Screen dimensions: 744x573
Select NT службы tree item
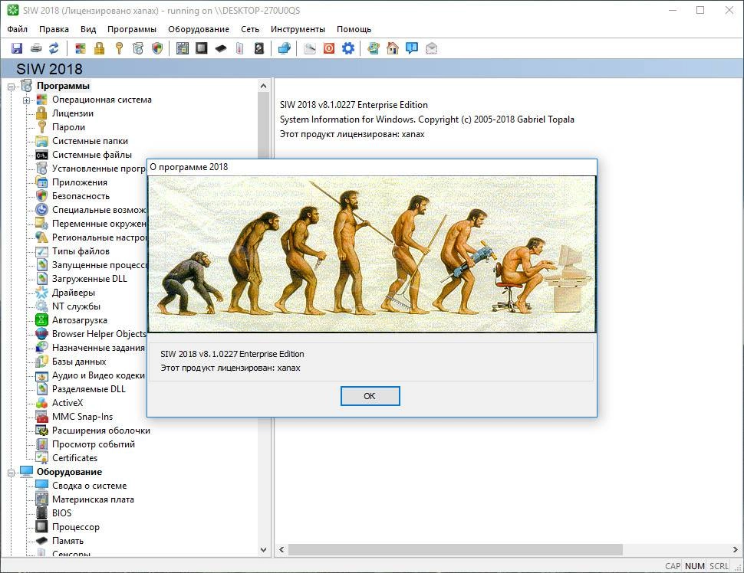(x=77, y=306)
